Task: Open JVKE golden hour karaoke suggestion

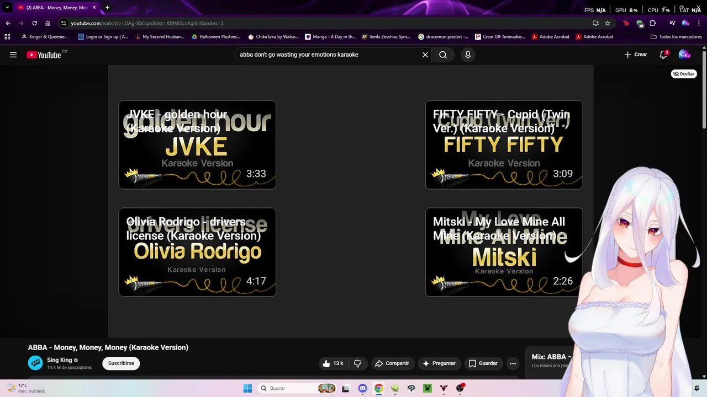Action: [x=197, y=144]
